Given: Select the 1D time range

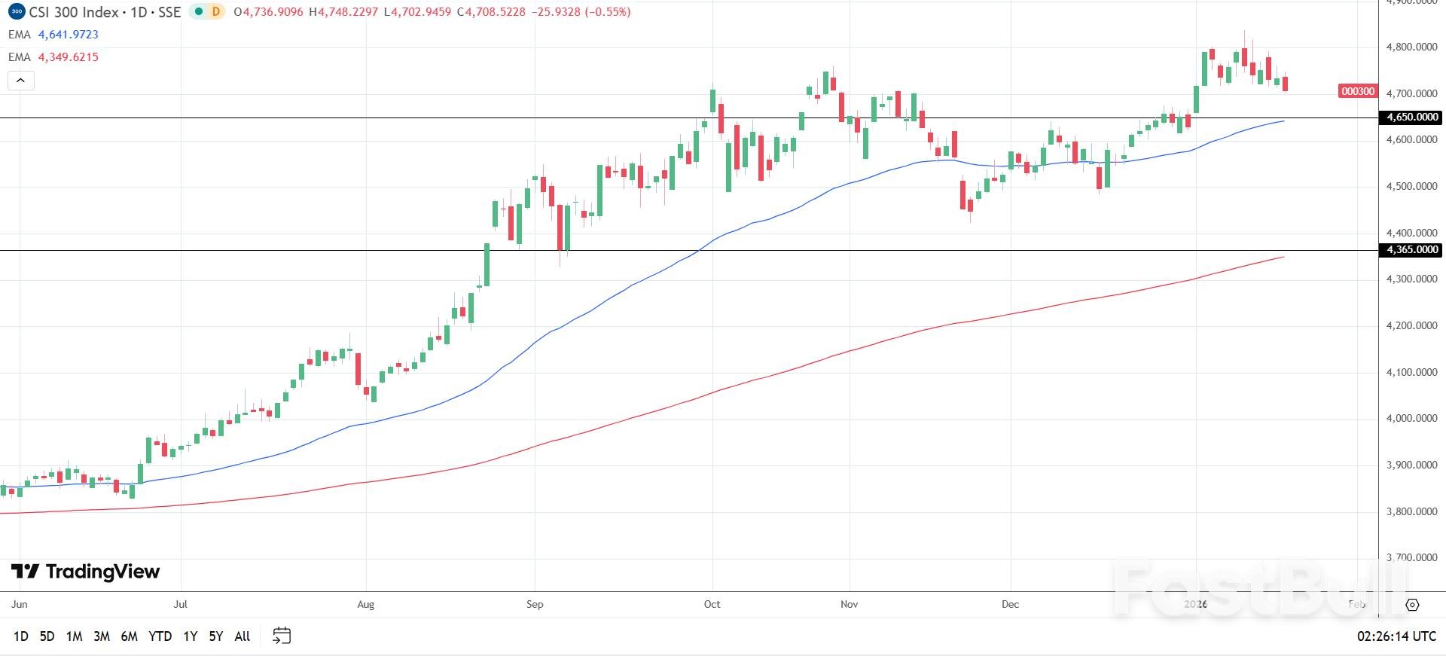Looking at the screenshot, I should (21, 636).
